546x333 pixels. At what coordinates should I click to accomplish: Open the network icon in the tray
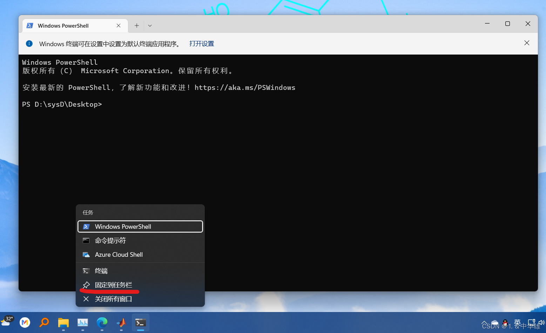(x=532, y=323)
